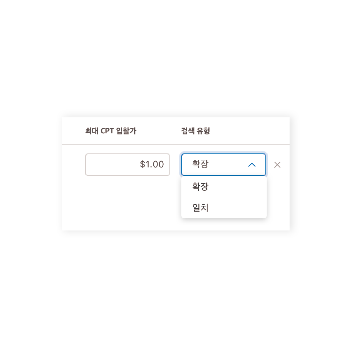The image size is (351, 347).
Task: Click the selected 확장 text in combo box
Action: pyautogui.click(x=201, y=165)
